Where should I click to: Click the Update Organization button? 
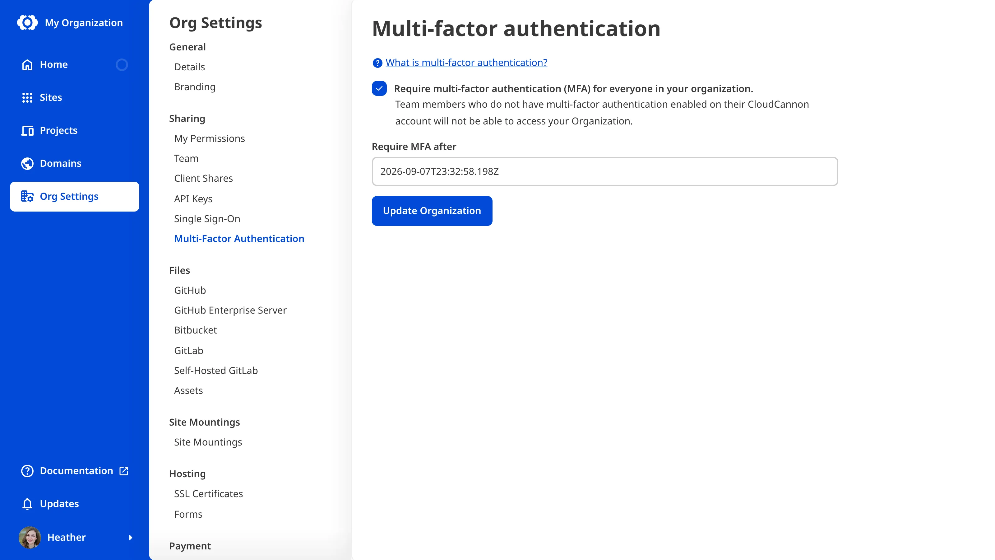pyautogui.click(x=432, y=211)
